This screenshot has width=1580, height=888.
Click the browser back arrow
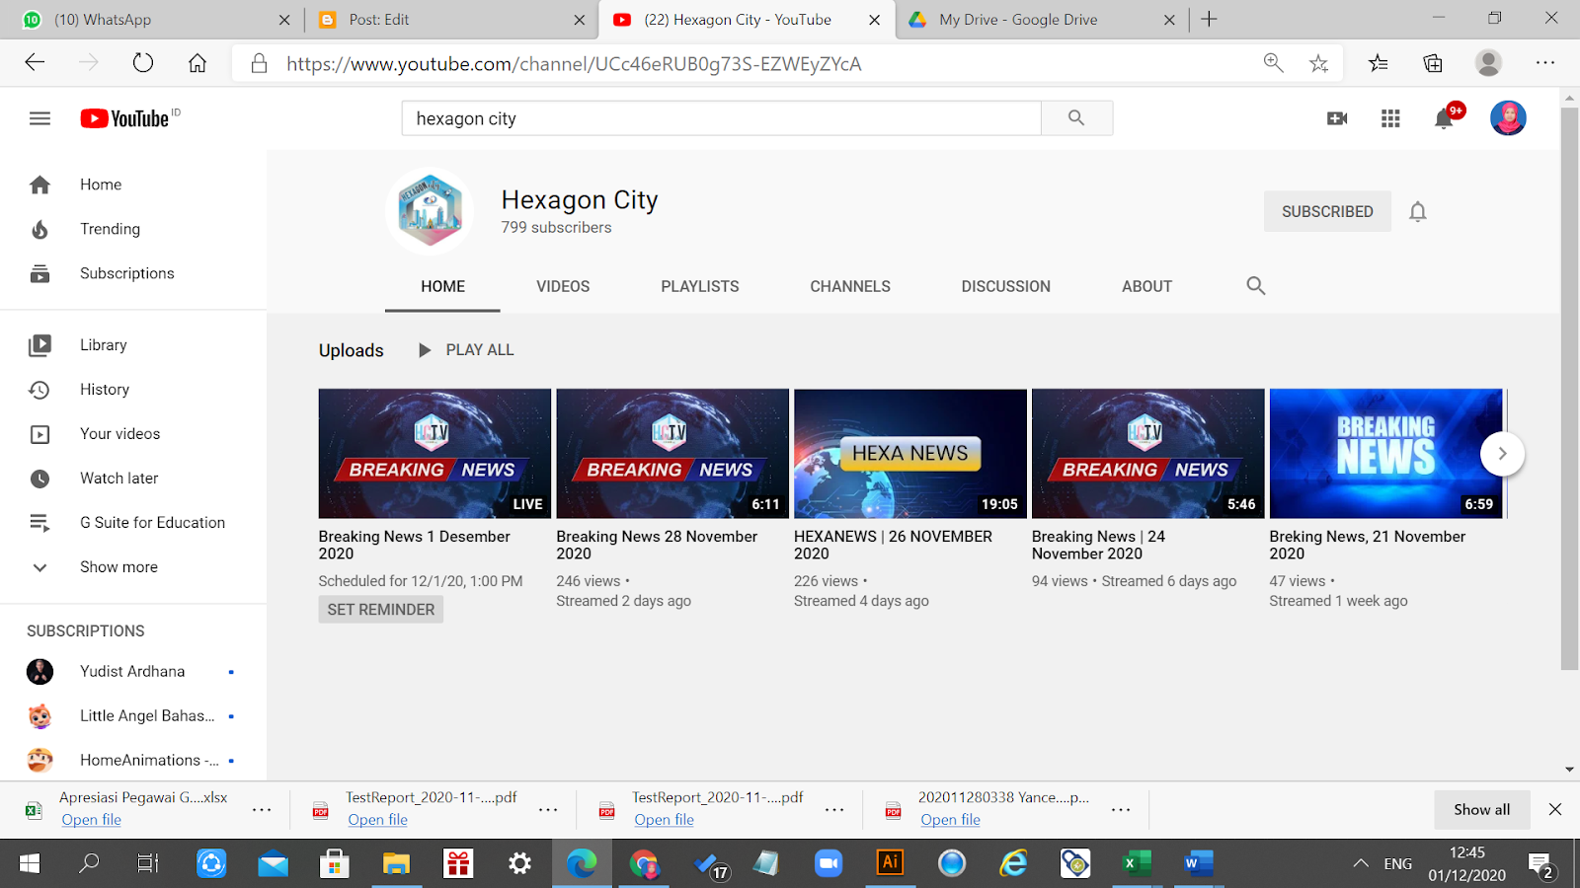pyautogui.click(x=35, y=63)
